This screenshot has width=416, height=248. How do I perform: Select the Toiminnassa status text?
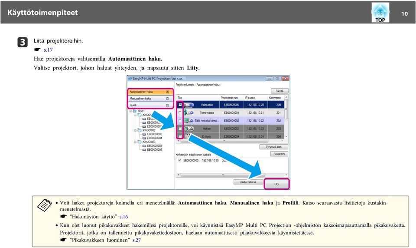tap(207, 112)
